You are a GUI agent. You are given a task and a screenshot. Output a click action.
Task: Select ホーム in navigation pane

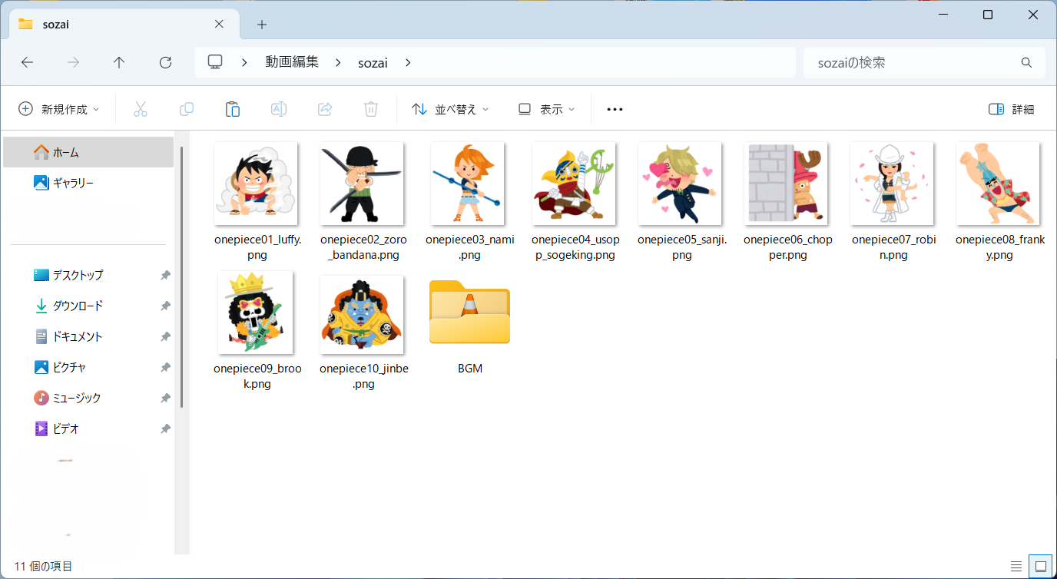tap(88, 152)
